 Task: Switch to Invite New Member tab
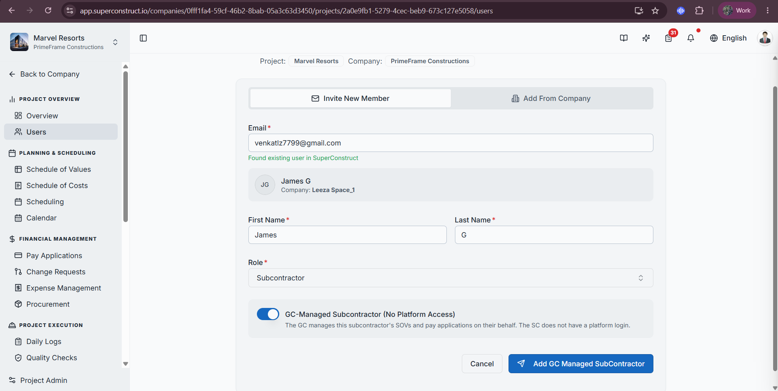click(350, 98)
